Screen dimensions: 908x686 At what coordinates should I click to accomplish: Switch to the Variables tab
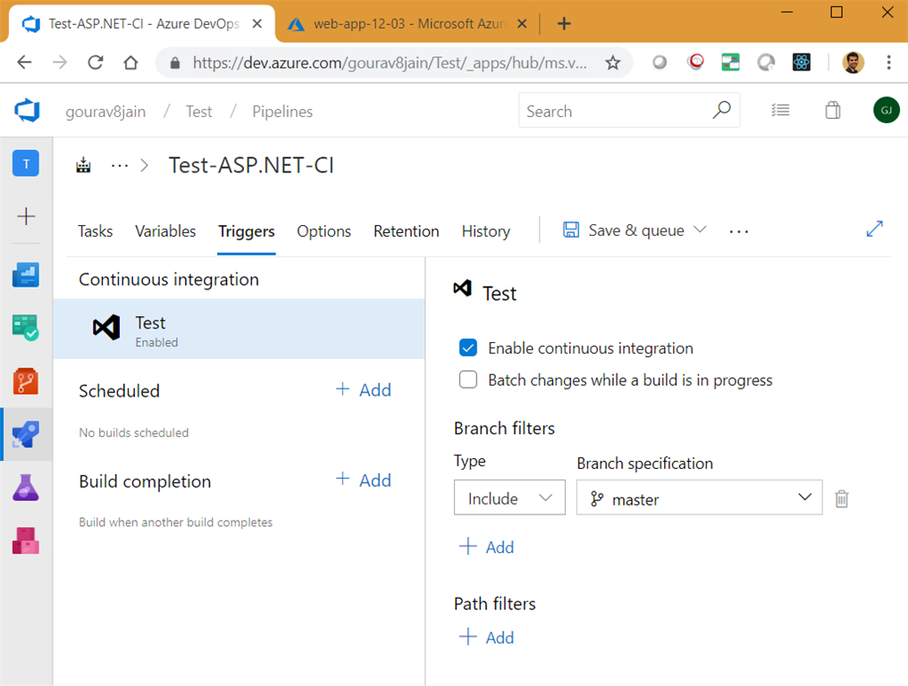pos(165,231)
